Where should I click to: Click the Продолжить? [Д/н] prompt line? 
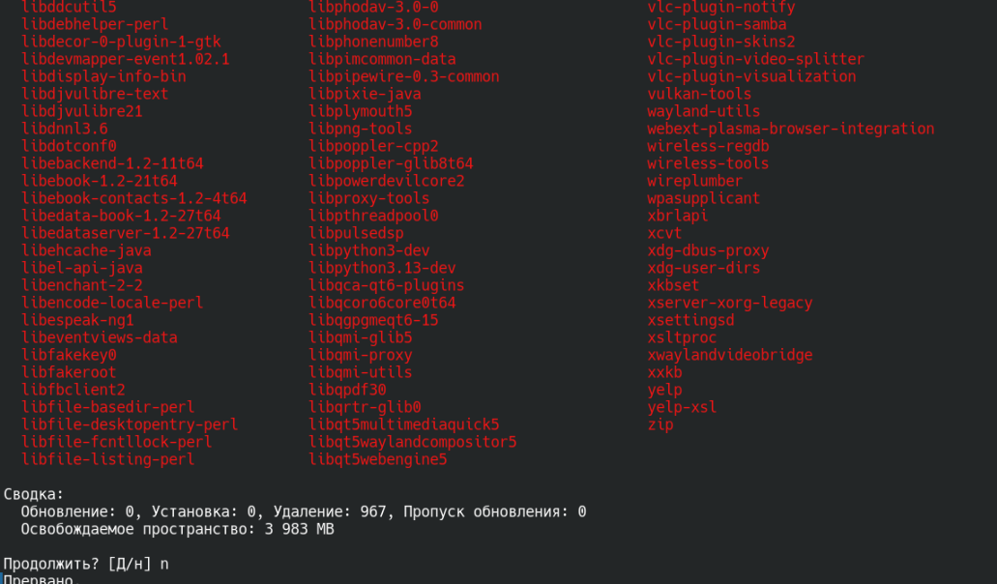[86, 565]
